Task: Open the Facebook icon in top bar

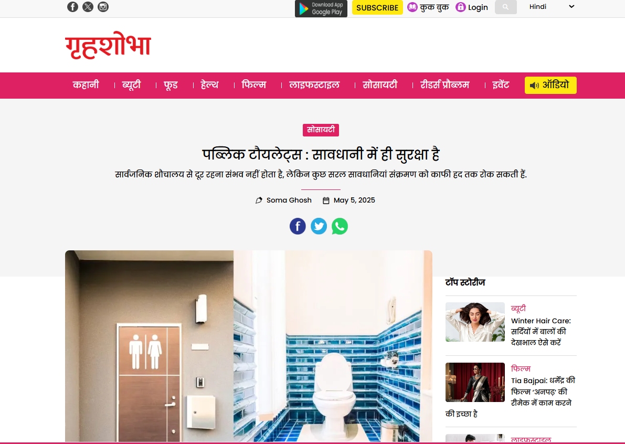Action: pos(72,7)
